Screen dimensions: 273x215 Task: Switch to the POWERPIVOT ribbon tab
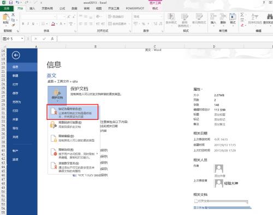135,8
